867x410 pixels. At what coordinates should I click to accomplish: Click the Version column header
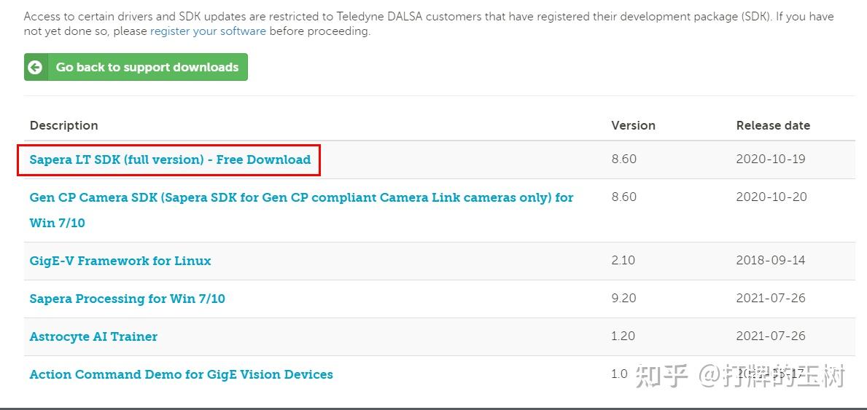coord(633,125)
